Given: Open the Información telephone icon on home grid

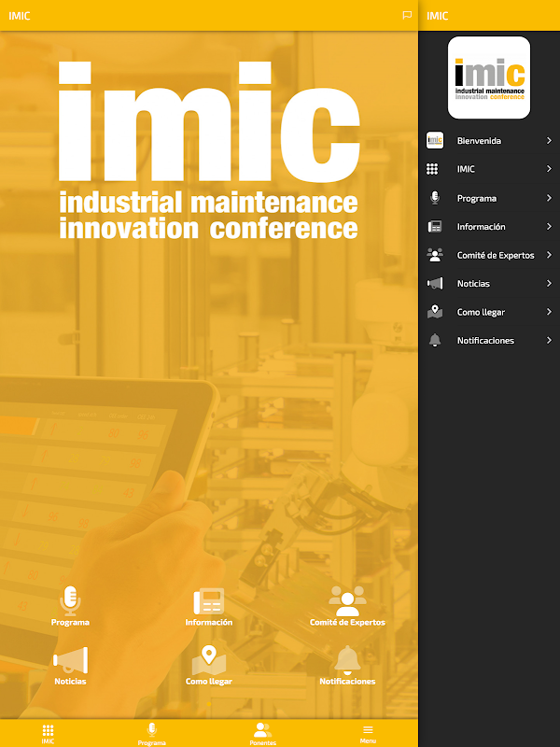Looking at the screenshot, I should click(208, 601).
